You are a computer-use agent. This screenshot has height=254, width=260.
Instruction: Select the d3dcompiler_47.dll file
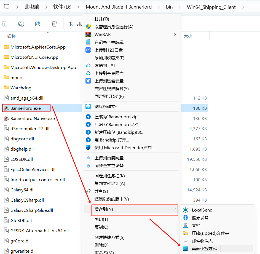tap(30, 129)
